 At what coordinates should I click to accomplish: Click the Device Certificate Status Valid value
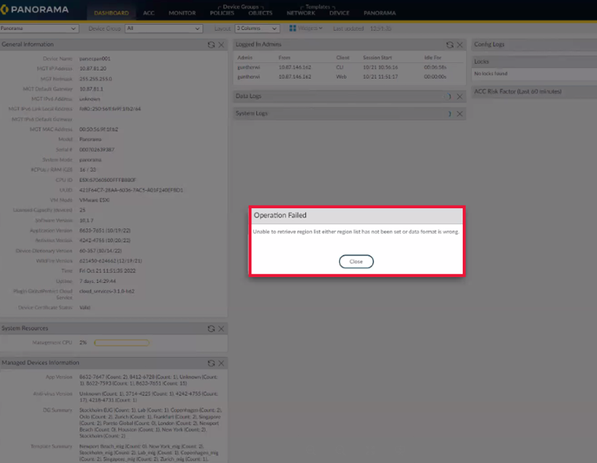85,308
